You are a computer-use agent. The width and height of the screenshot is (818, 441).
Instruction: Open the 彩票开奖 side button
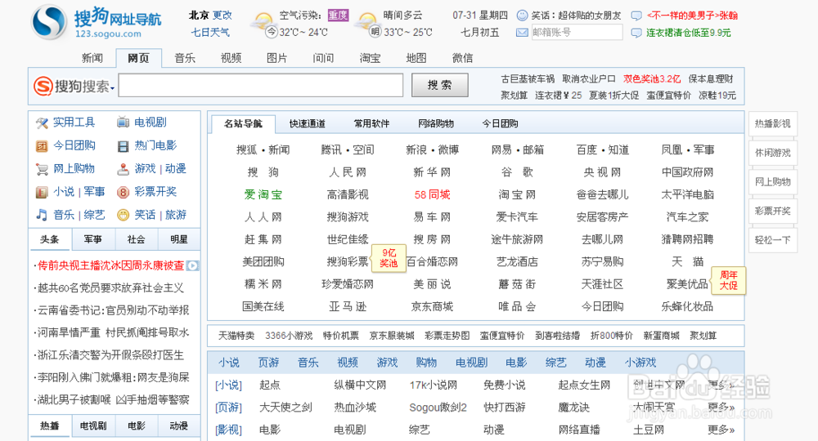(773, 212)
